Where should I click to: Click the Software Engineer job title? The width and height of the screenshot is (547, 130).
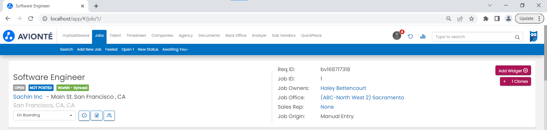click(x=49, y=77)
